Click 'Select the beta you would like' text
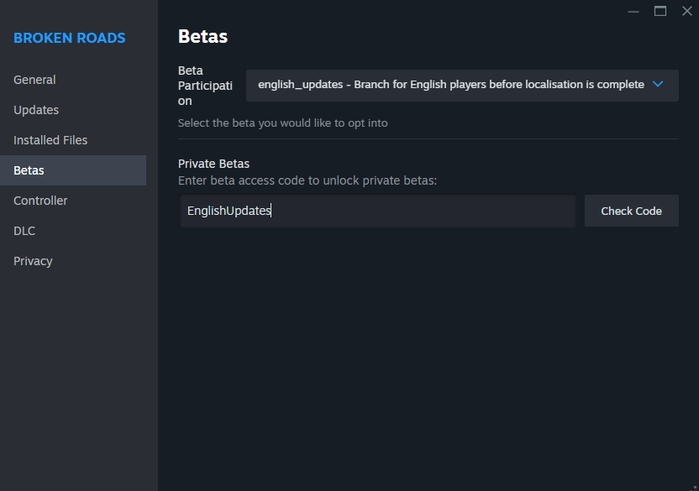This screenshot has height=491, width=699. (282, 123)
